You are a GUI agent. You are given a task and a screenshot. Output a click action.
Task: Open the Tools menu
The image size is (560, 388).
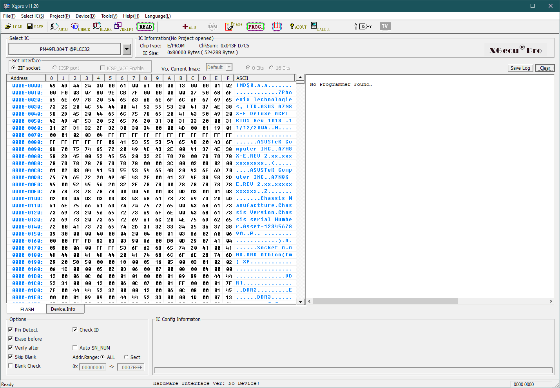tap(109, 16)
